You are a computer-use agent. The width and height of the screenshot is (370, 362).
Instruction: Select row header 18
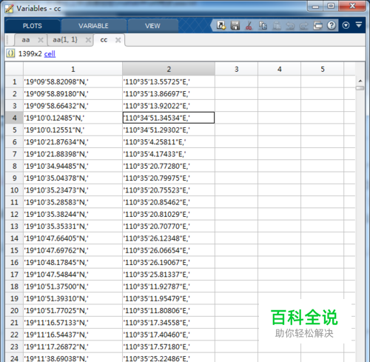point(14,286)
